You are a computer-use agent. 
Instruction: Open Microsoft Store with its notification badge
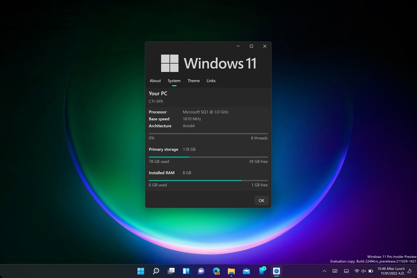[262, 271]
